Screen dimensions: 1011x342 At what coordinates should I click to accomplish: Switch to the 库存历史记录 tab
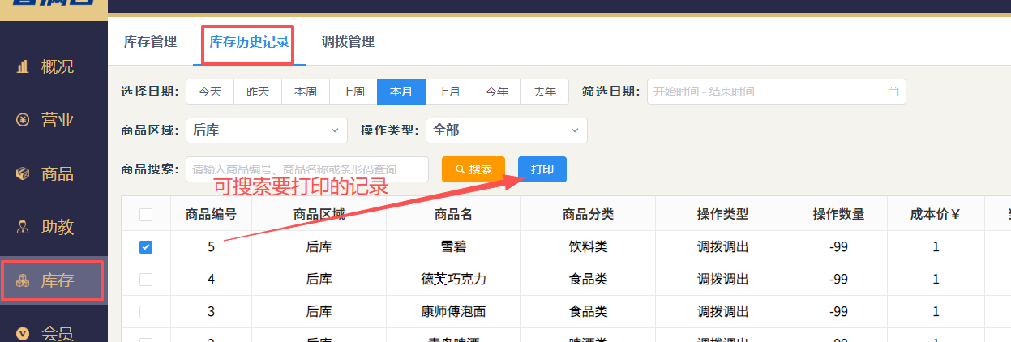click(249, 41)
